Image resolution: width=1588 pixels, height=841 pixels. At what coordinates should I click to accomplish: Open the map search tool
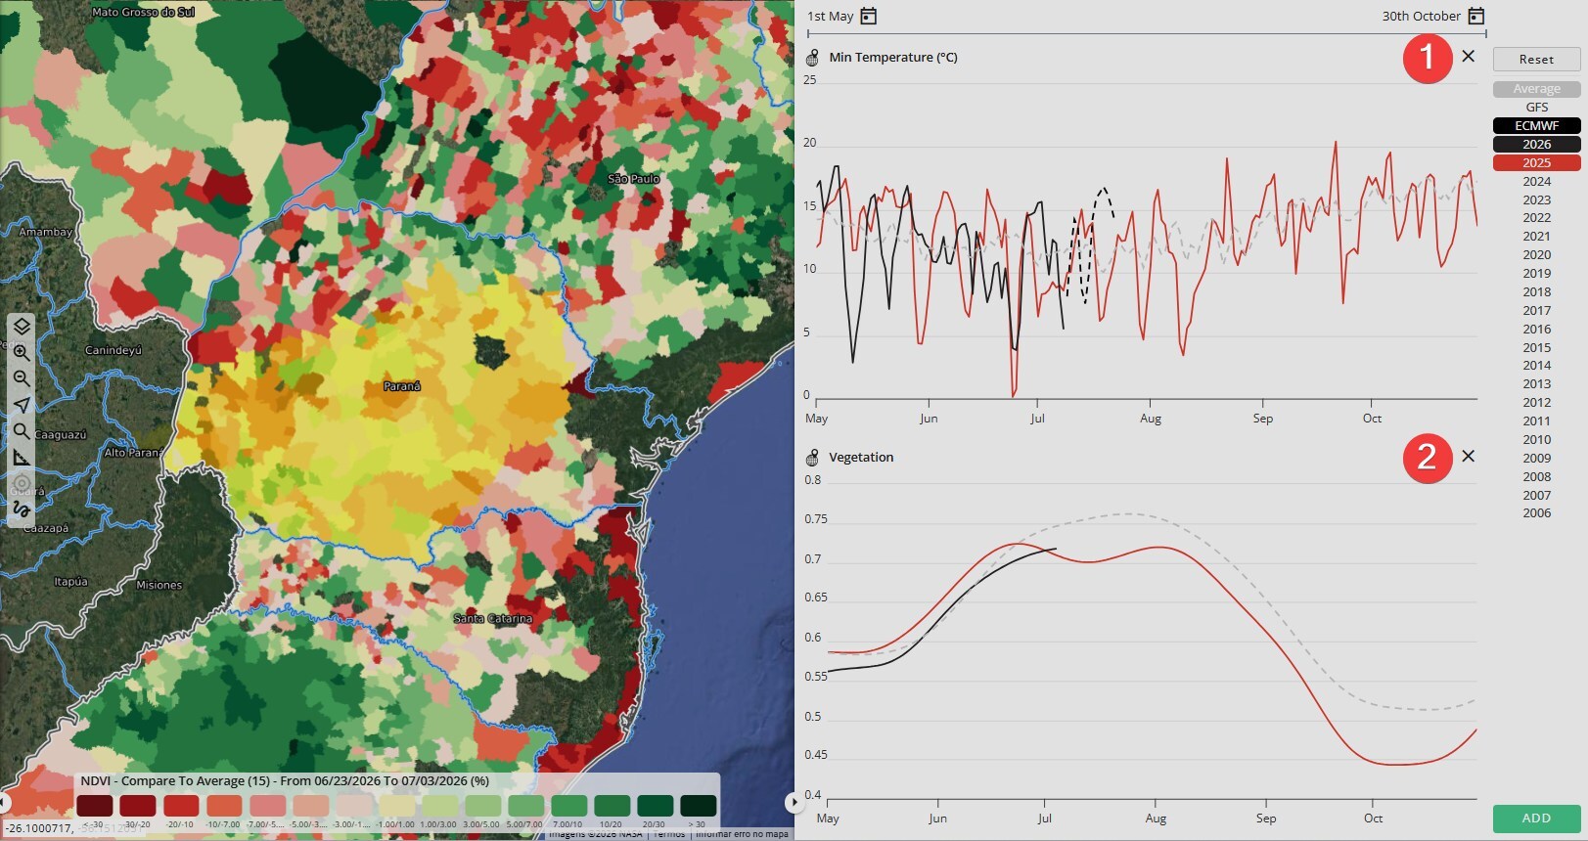[x=22, y=431]
